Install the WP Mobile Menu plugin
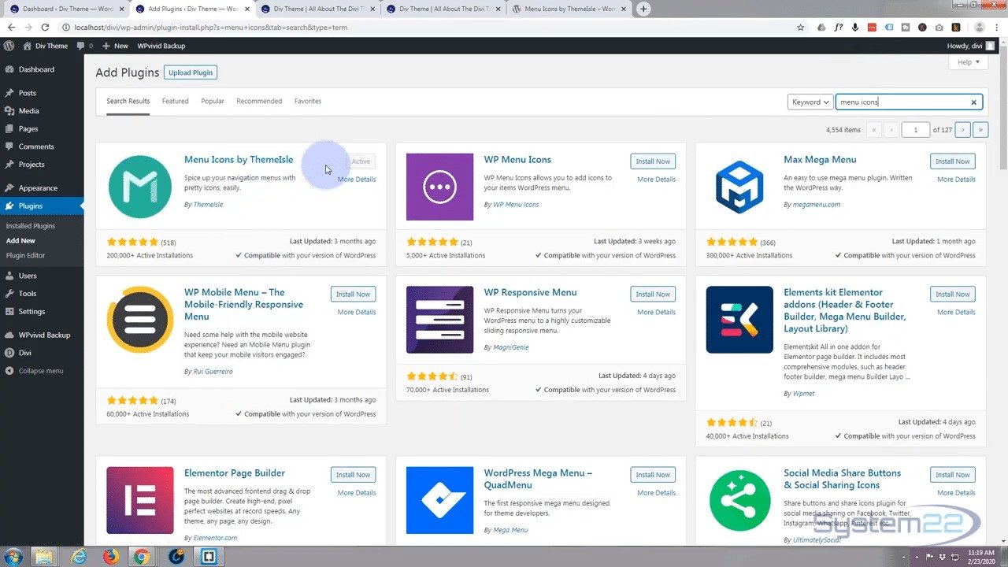Screen dimensions: 1008x567 (353, 295)
